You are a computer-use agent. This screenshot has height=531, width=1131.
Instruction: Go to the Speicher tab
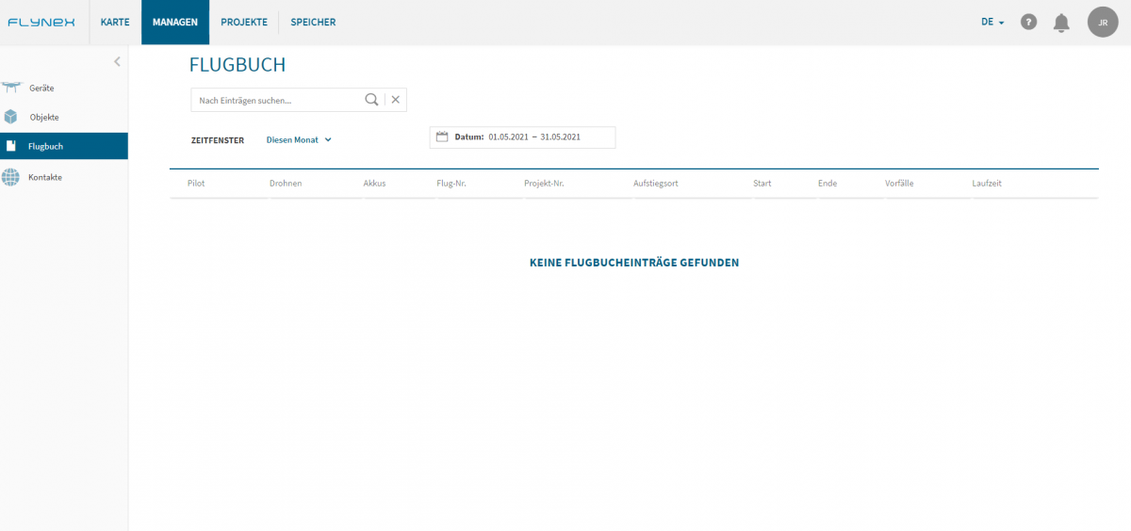click(313, 22)
